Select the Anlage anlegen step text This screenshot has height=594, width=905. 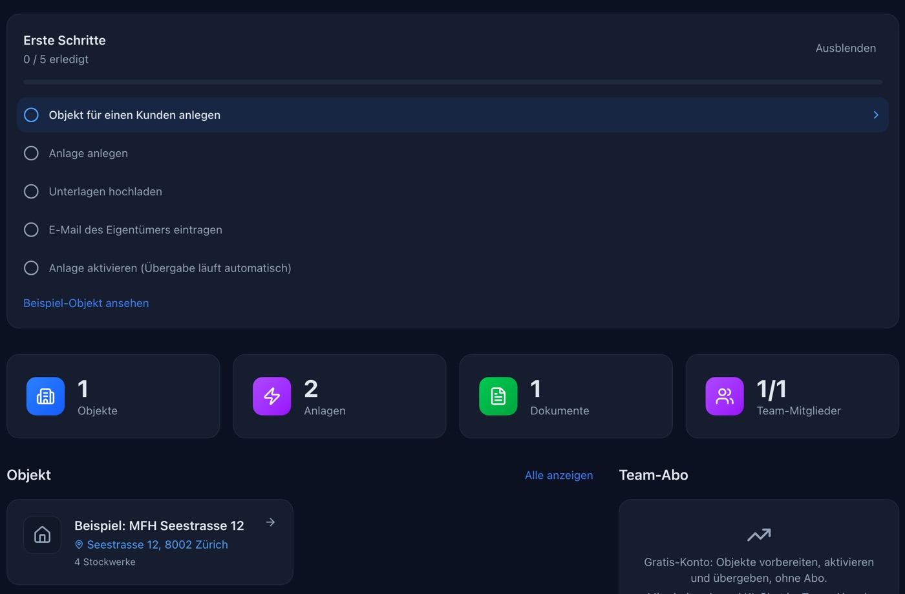click(89, 153)
